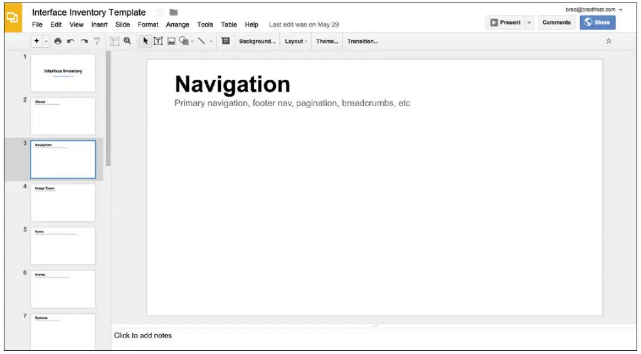Open the move-to-folder icon

[173, 13]
